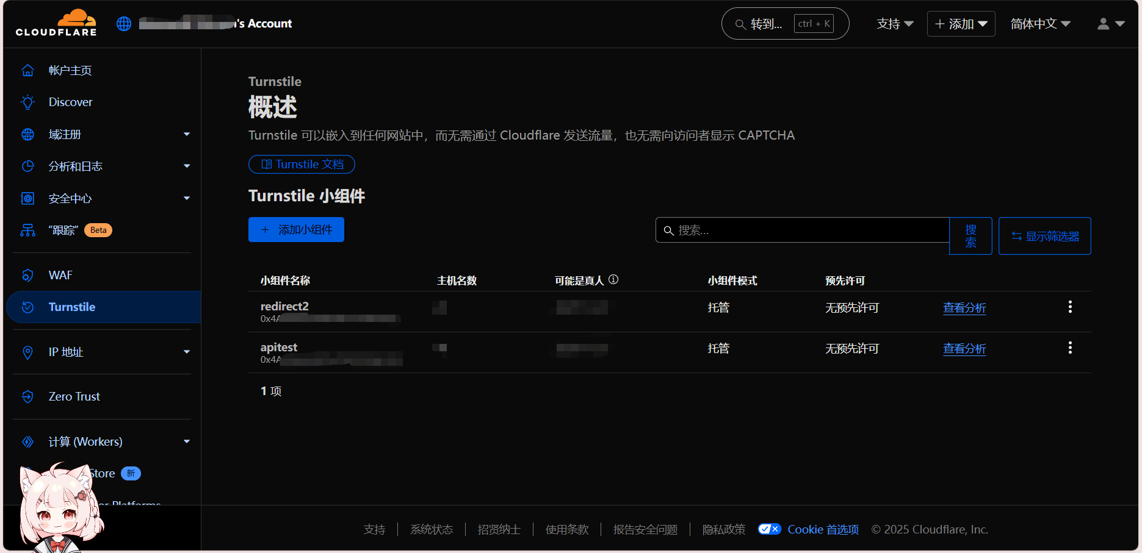Viewport: 1142px width, 553px height.
Task: Click the Discover lightbulb icon
Action: [28, 102]
